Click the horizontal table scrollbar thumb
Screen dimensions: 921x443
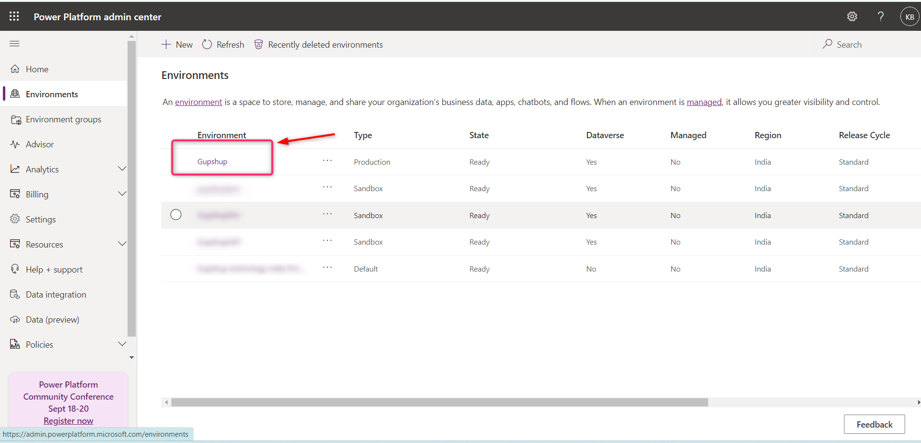pos(440,402)
